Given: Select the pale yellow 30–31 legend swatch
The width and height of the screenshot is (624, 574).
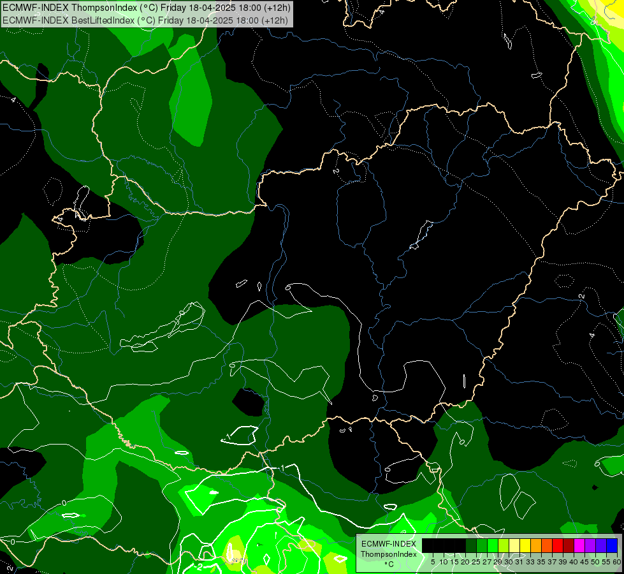Looking at the screenshot, I should 514,545.
